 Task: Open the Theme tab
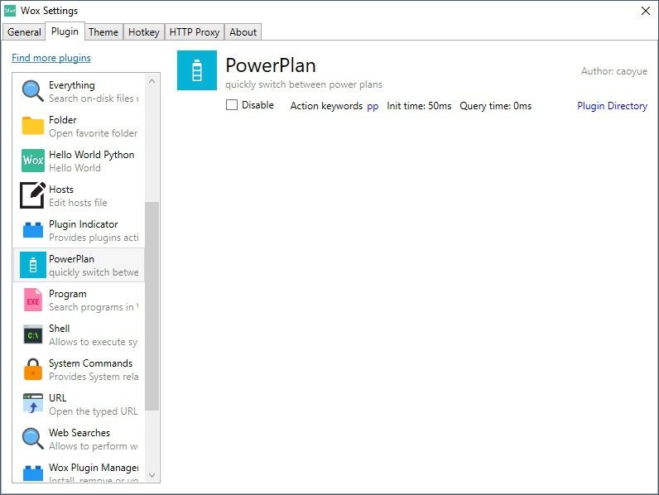(103, 32)
